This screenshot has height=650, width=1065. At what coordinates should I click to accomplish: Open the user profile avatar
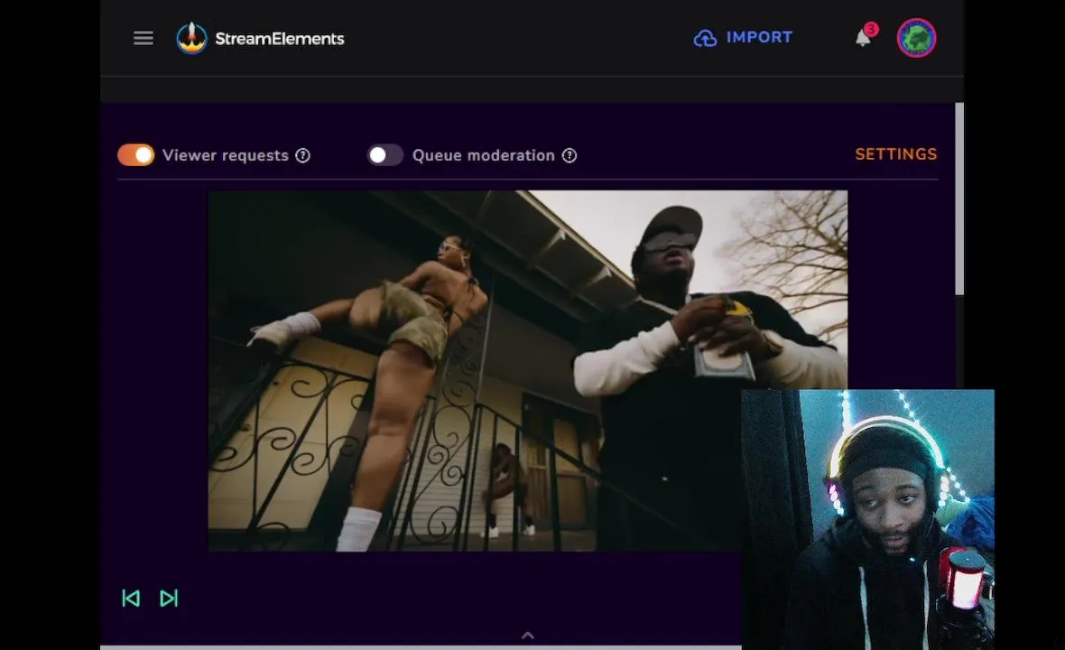(916, 37)
